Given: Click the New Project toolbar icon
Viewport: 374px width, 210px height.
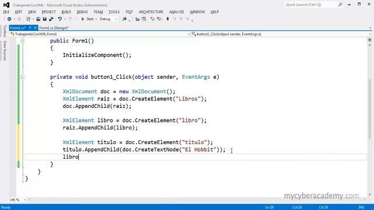Looking at the screenshot, I should [28, 19].
